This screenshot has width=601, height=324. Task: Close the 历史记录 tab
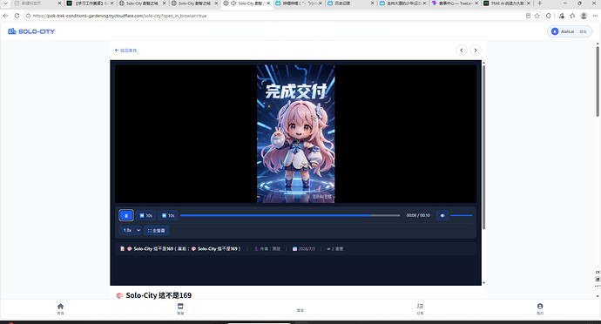[x=372, y=3]
